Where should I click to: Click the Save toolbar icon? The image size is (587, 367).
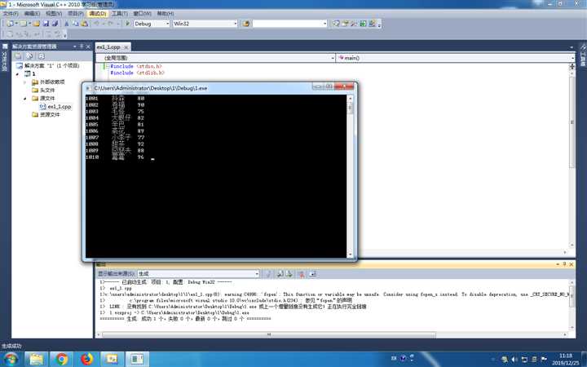coord(46,24)
